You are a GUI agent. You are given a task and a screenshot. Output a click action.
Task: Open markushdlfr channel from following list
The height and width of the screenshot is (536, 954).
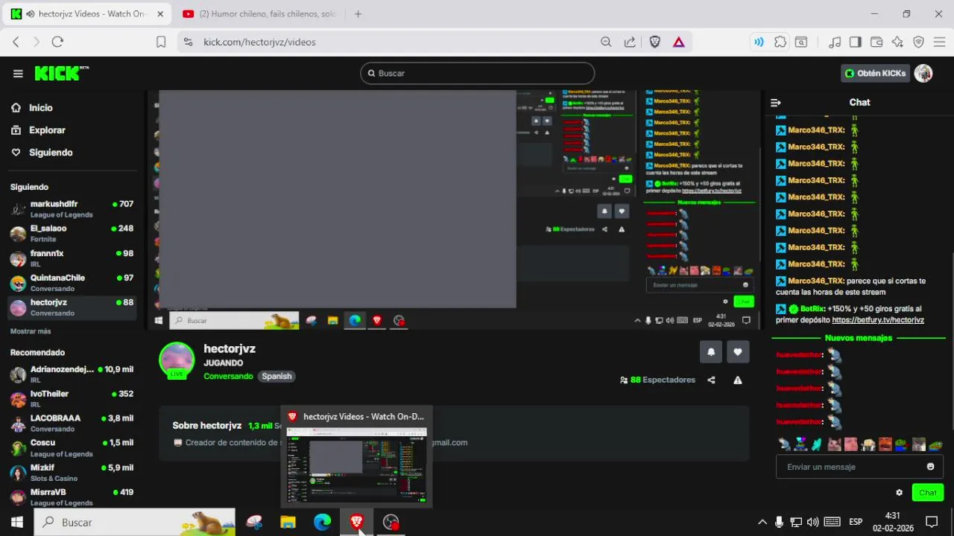(72, 209)
